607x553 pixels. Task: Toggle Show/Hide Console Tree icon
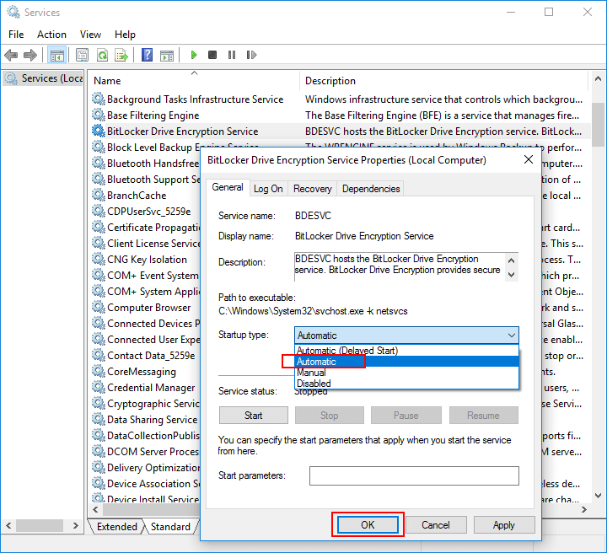click(x=57, y=55)
